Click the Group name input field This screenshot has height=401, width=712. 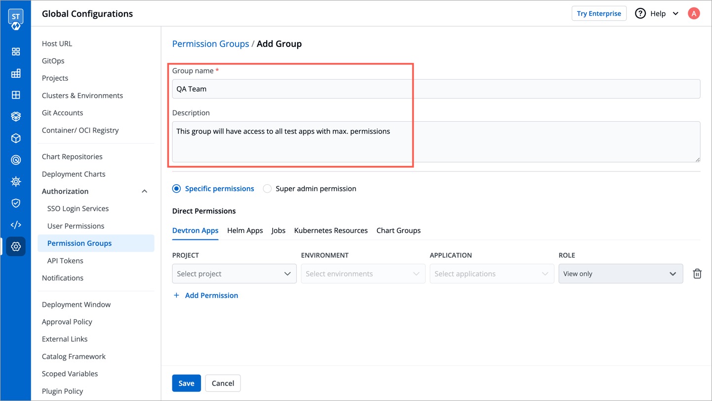[x=435, y=89]
